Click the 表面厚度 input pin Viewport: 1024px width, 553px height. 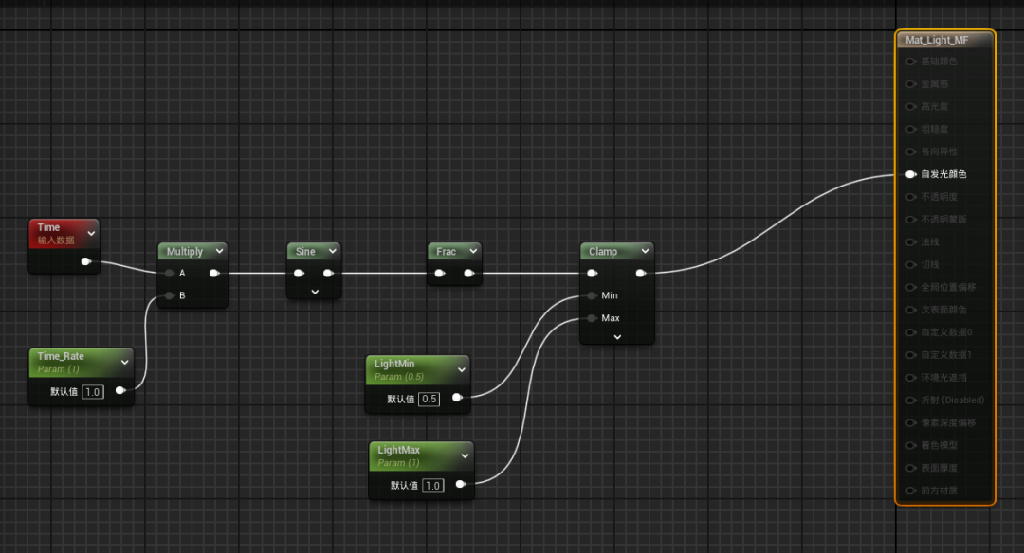click(x=911, y=468)
